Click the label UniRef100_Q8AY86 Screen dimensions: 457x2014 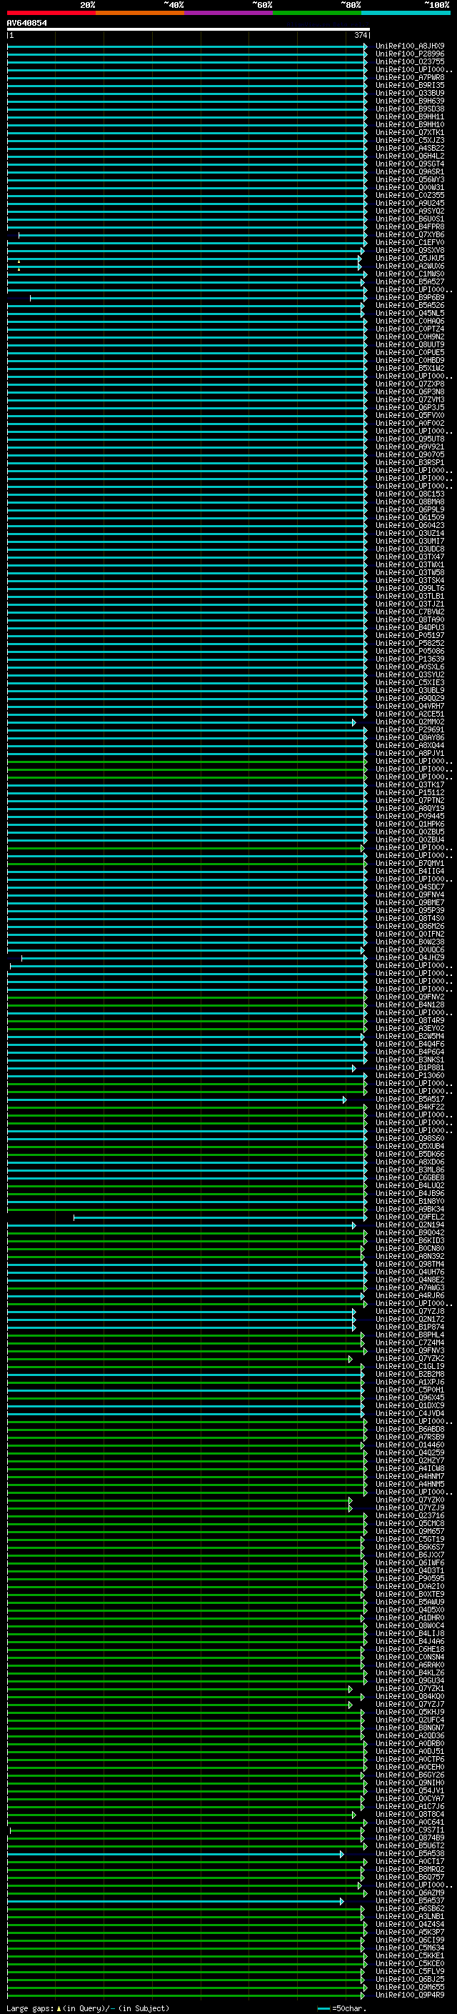(x=410, y=738)
